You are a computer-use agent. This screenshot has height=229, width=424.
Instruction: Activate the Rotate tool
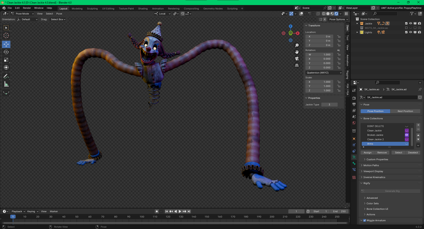click(x=6, y=52)
